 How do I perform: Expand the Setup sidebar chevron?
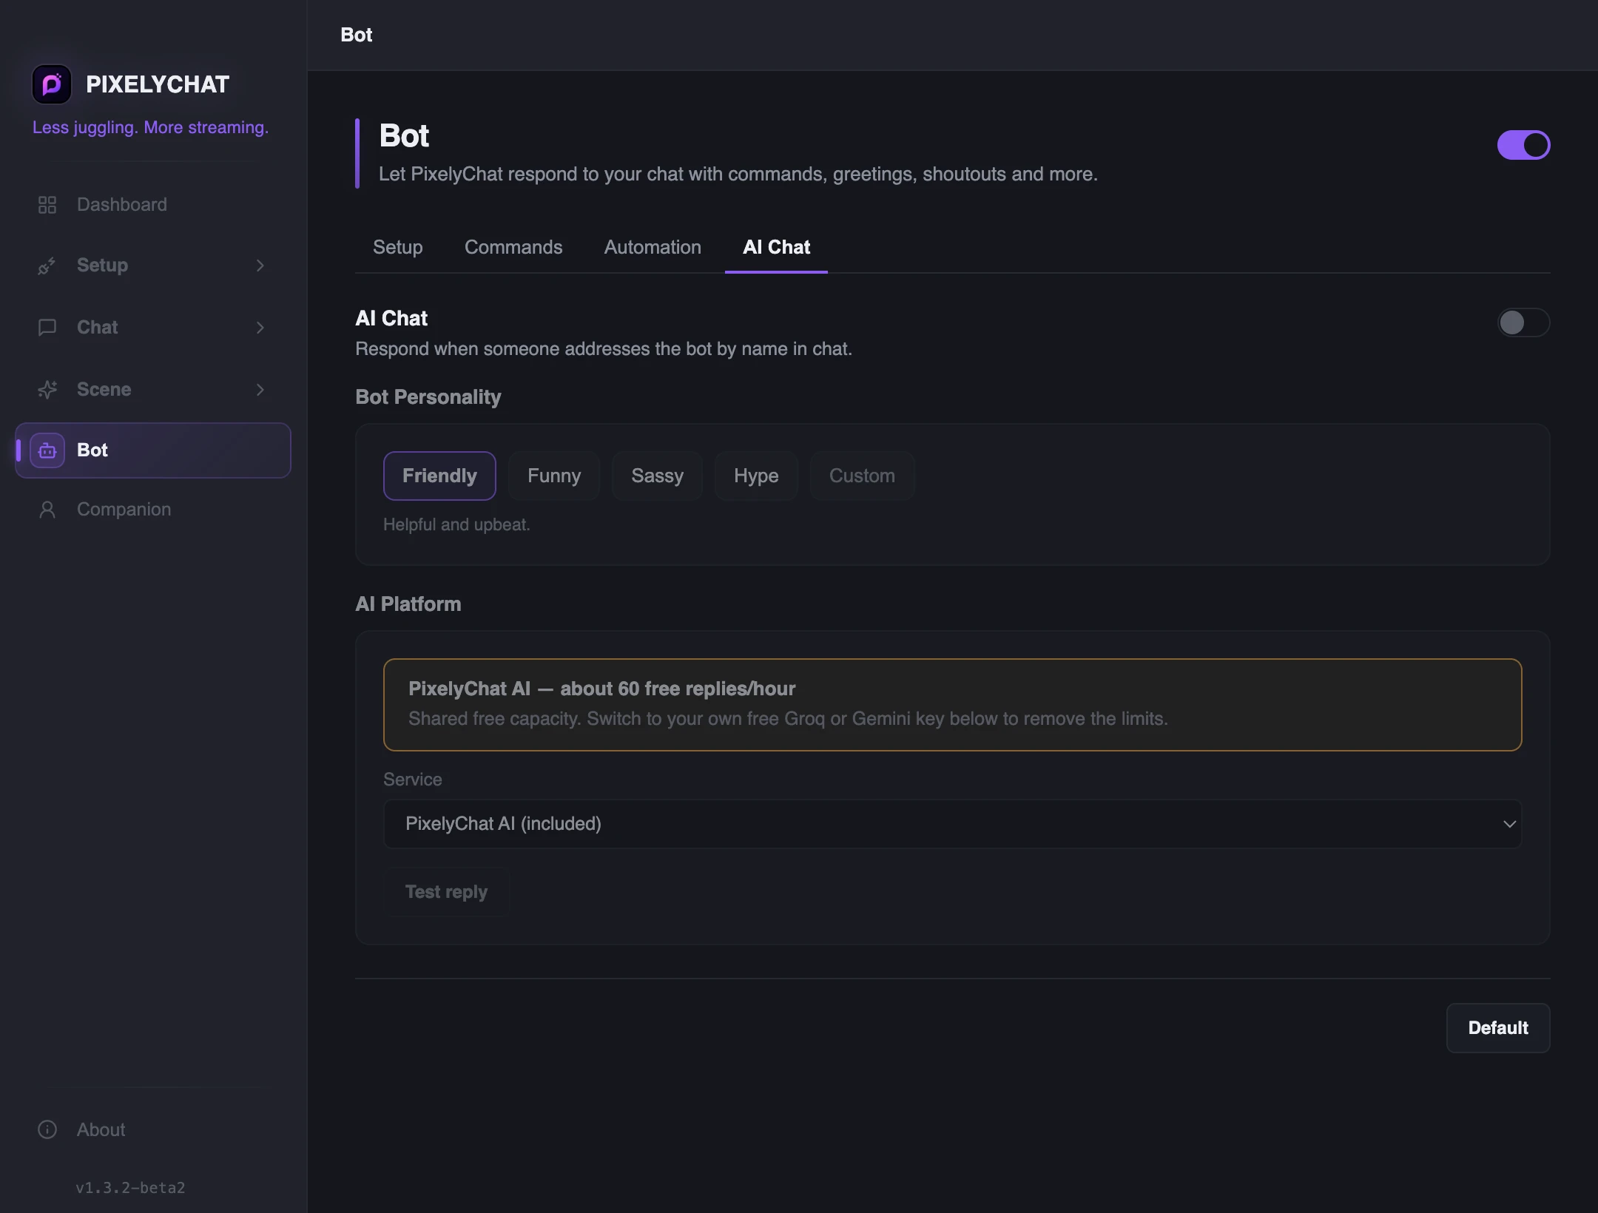260,266
